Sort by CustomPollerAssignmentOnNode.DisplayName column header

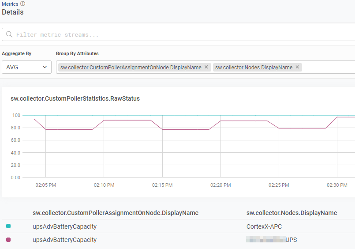click(116, 213)
